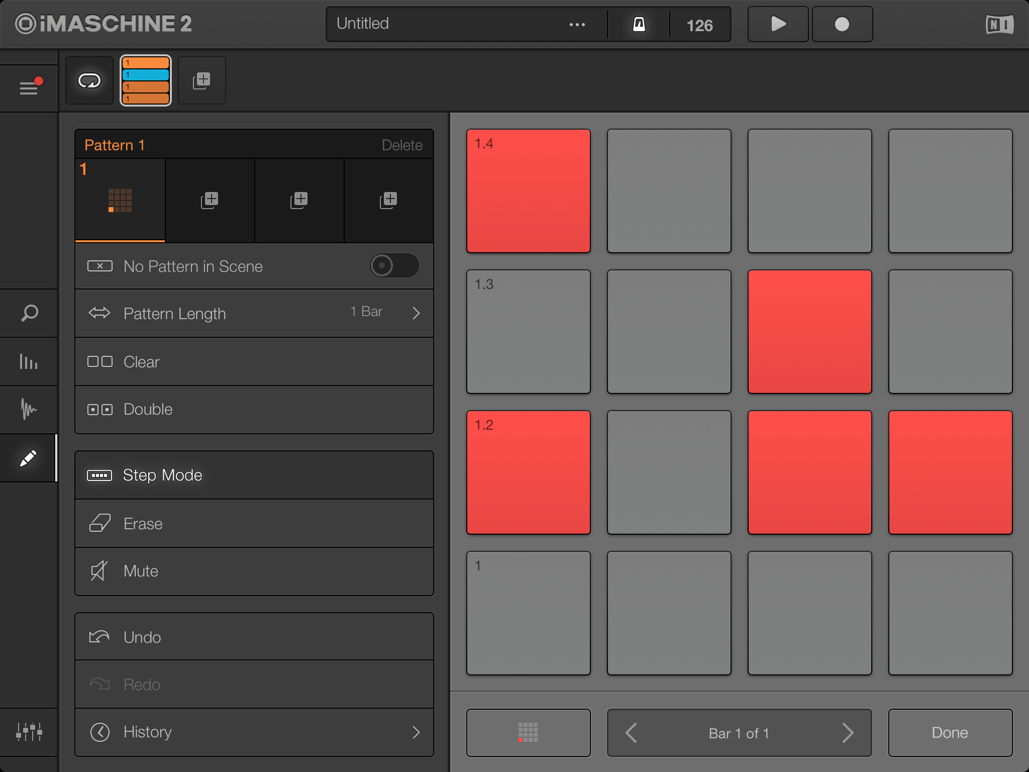
Task: Add a pattern in the fourth pattern slot
Action: 388,201
